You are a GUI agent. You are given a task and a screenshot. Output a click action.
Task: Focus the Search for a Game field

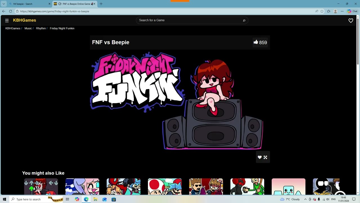[192, 20]
